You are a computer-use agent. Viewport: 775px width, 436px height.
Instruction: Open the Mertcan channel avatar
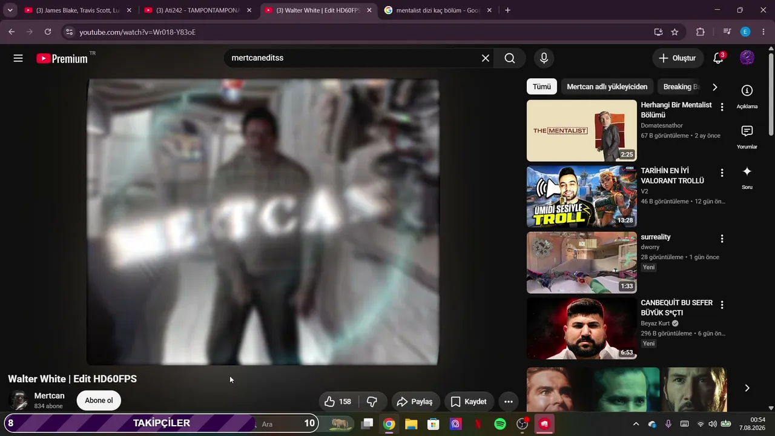(x=19, y=400)
